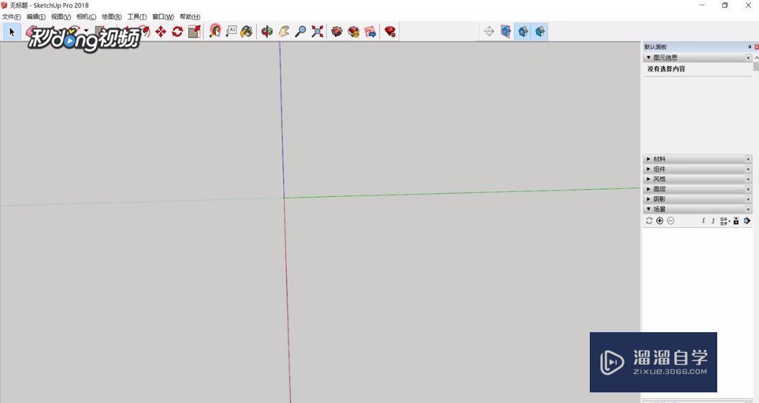Close the 组件 panel section

click(x=748, y=169)
